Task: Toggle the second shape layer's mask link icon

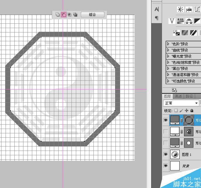Action: coord(182,132)
